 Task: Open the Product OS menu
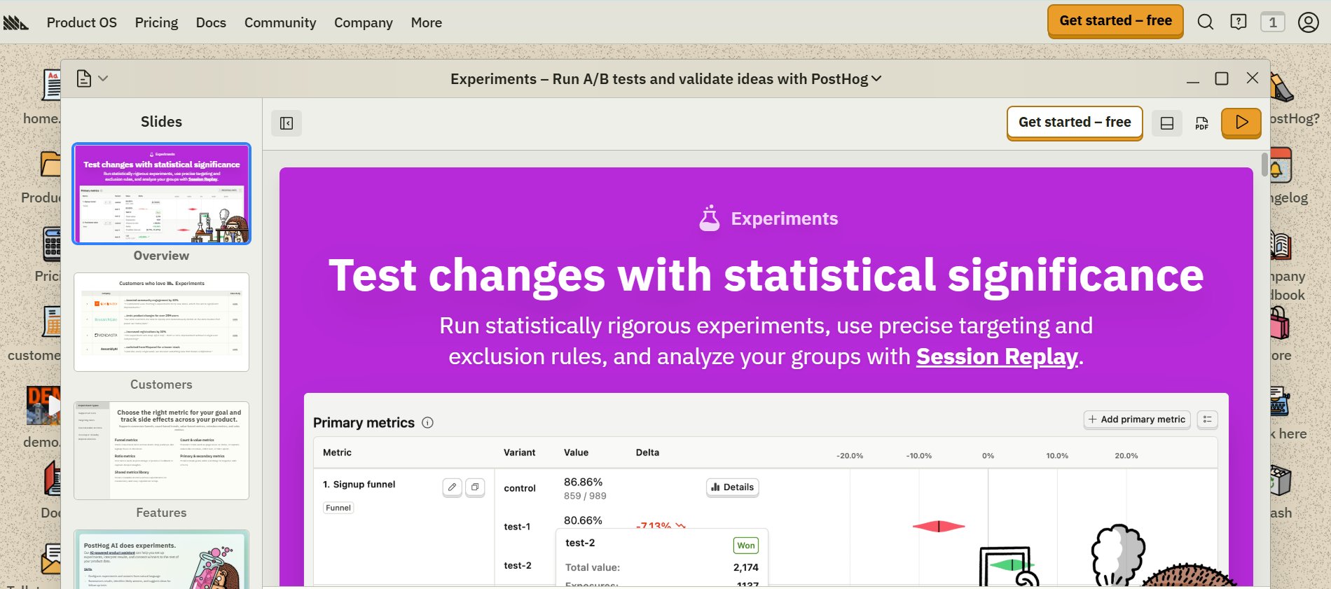click(x=82, y=22)
